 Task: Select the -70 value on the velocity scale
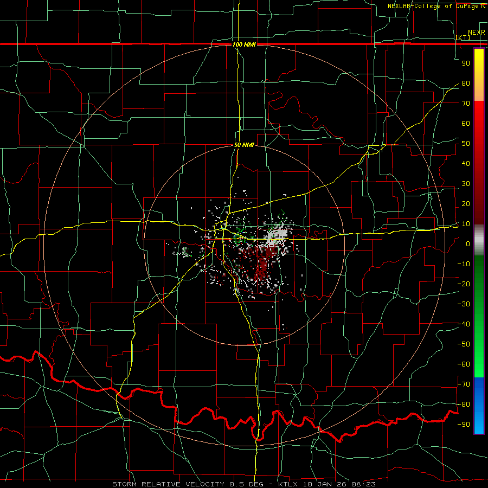[464, 384]
